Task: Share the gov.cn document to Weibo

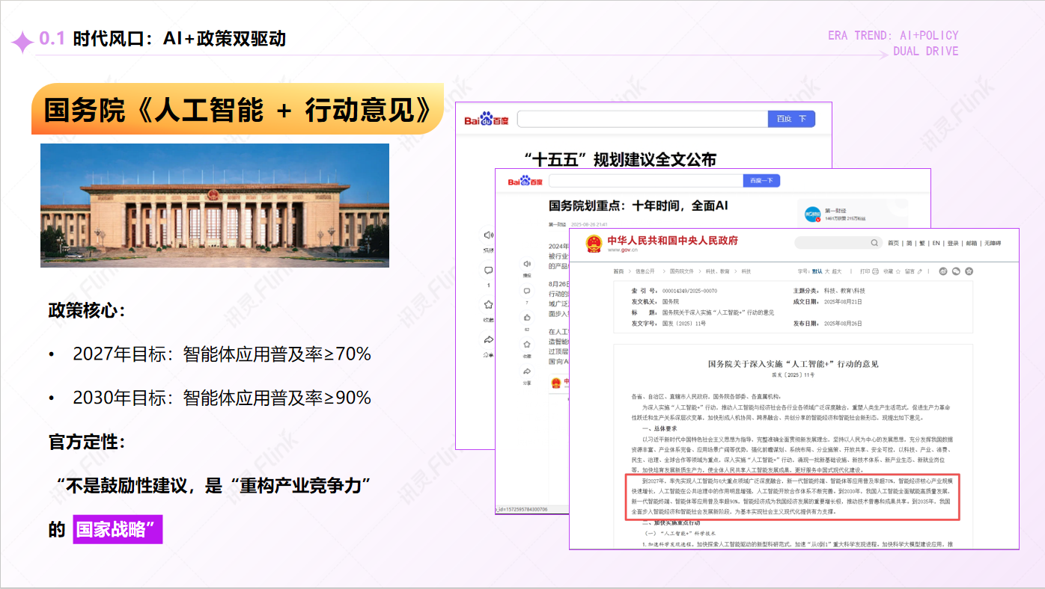Action: click(x=943, y=271)
